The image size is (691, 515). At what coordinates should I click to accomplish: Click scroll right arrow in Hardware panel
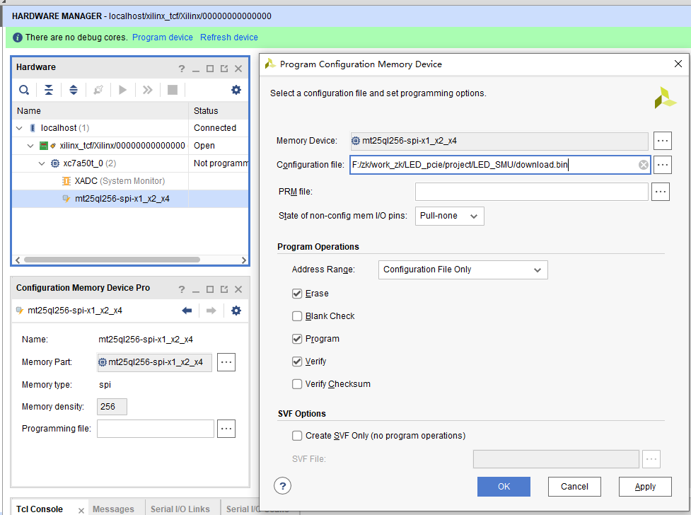click(x=244, y=260)
